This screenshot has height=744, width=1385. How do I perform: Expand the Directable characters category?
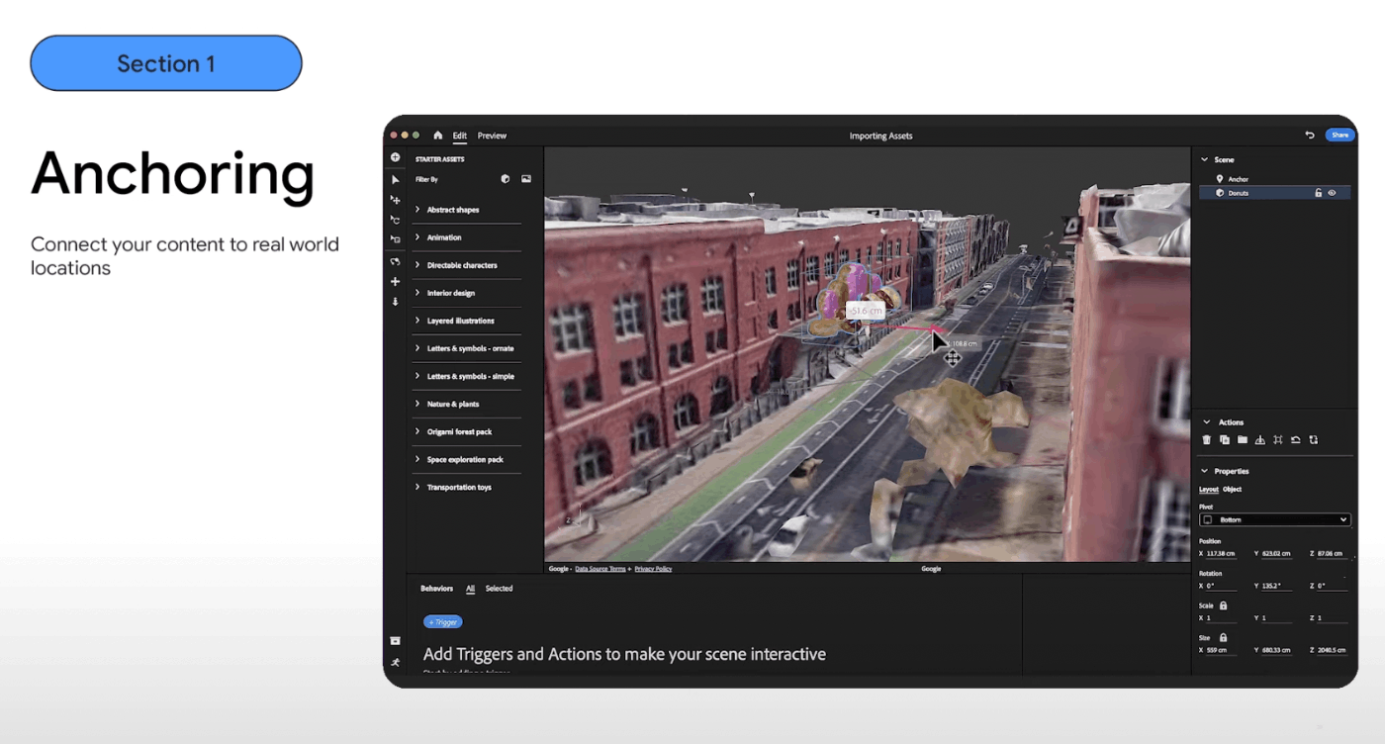coord(460,265)
